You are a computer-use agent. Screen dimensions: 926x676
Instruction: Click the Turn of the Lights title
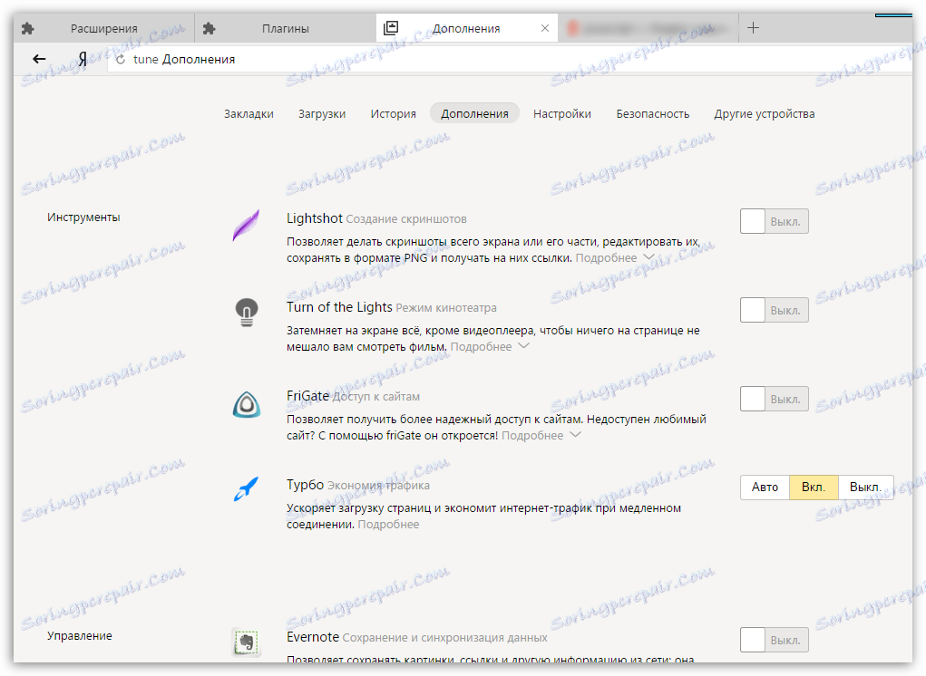(x=339, y=307)
